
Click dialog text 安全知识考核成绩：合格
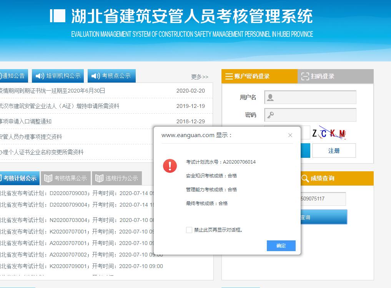click(x=211, y=176)
